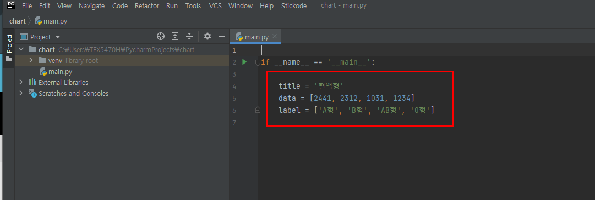Click the text title in line 4

click(289, 86)
